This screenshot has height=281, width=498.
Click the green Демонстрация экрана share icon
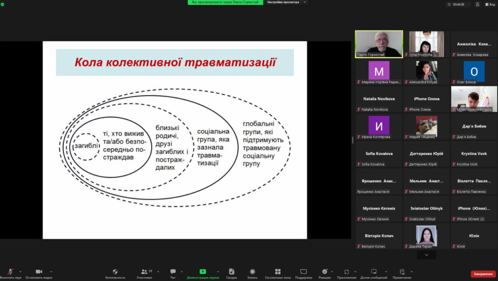coord(203,273)
